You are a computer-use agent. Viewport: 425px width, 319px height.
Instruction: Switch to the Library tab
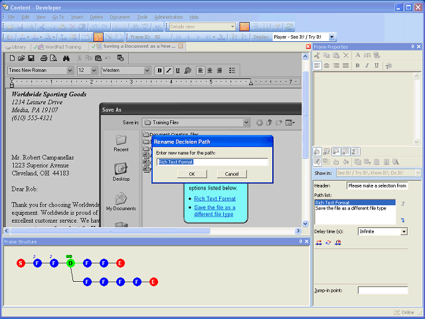[16, 47]
